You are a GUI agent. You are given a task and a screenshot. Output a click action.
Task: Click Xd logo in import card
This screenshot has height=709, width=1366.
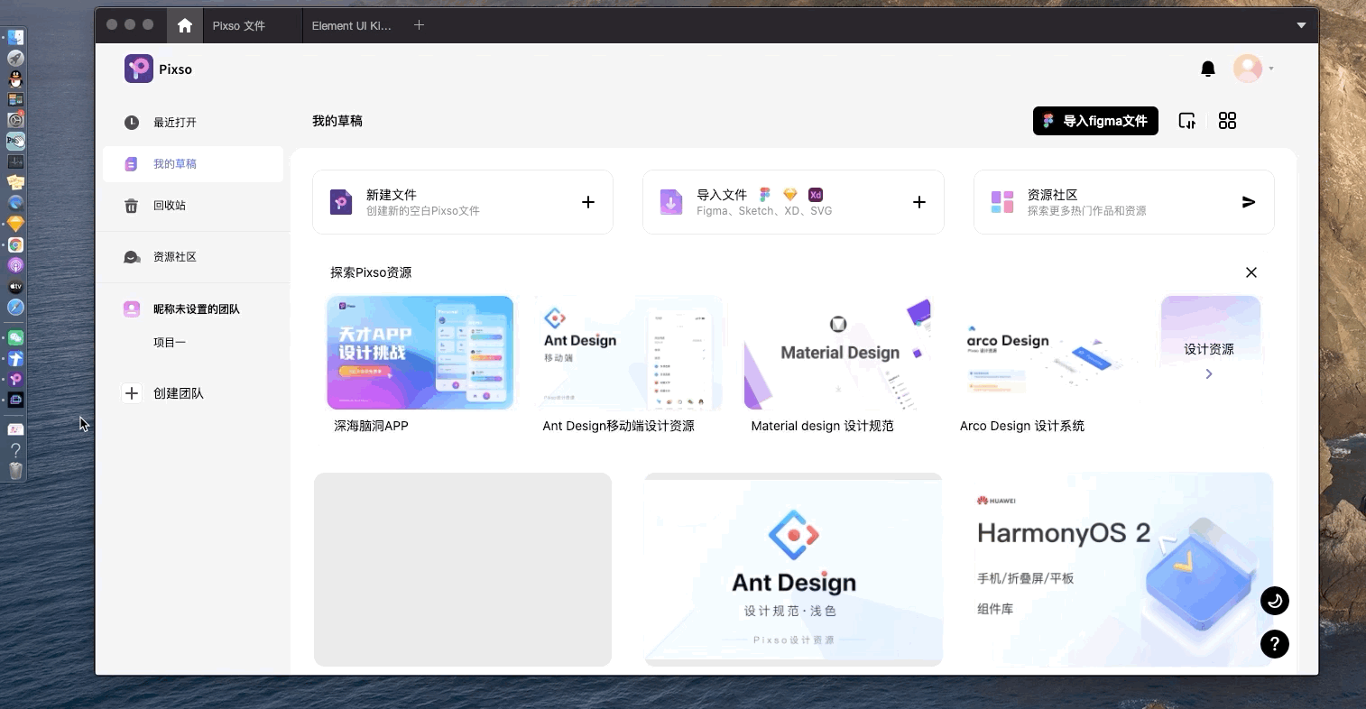pos(816,195)
